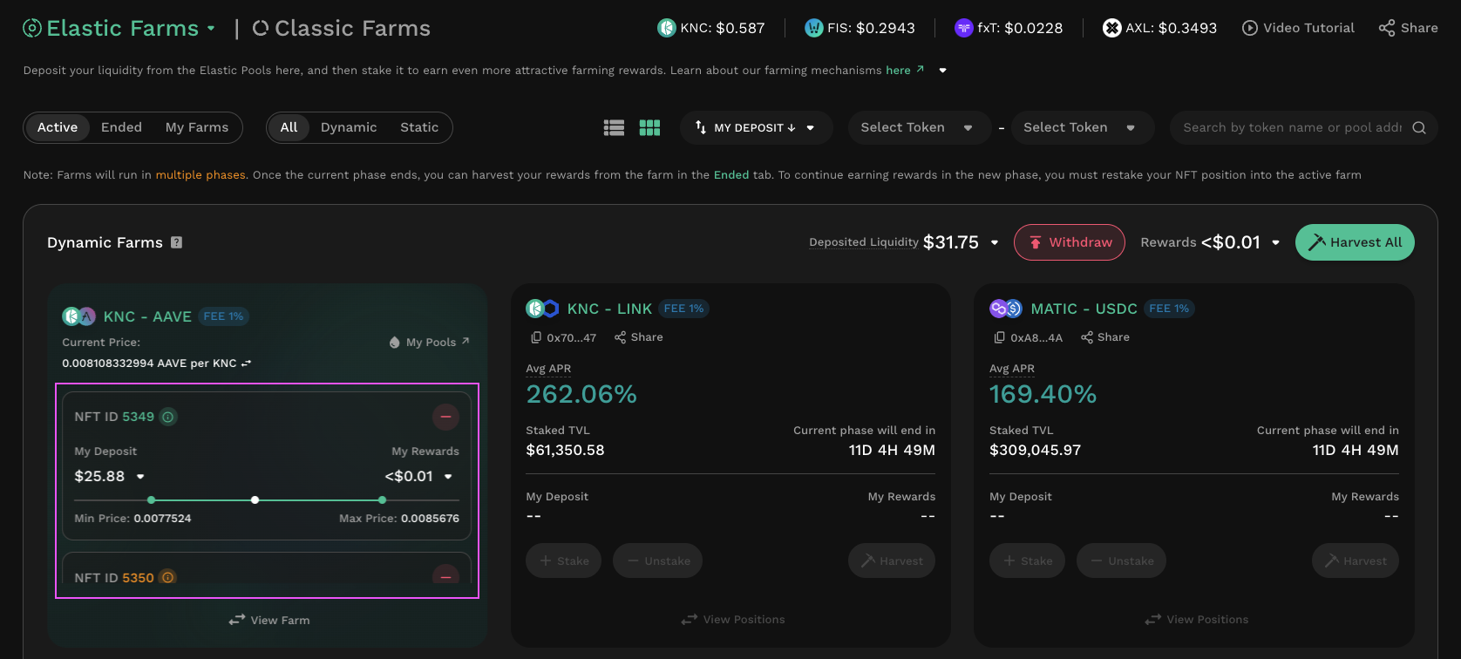Click the white current-price marker on range slider
Image resolution: width=1461 pixels, height=659 pixels.
255,500
